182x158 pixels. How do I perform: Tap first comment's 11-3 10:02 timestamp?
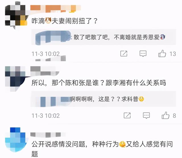(x=45, y=54)
